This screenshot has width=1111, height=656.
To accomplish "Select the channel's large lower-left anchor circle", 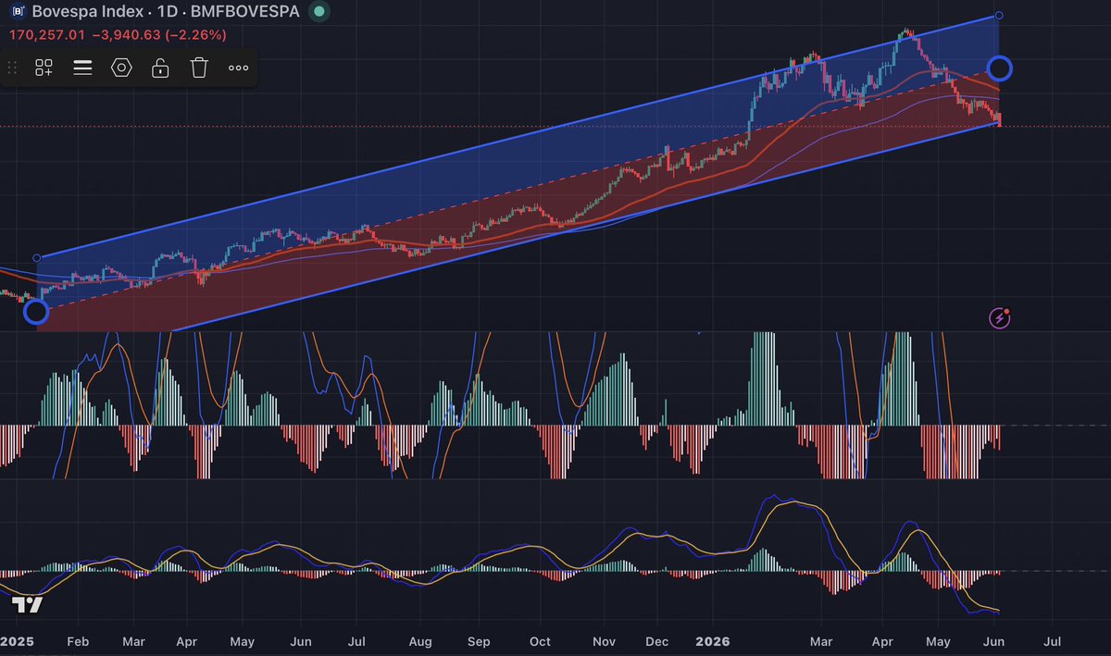I will tap(35, 312).
